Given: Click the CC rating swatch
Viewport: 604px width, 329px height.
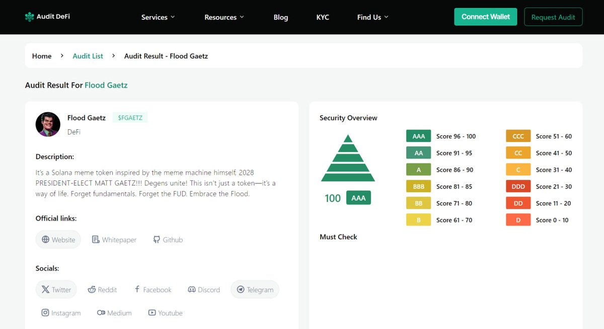Looking at the screenshot, I should tap(518, 153).
